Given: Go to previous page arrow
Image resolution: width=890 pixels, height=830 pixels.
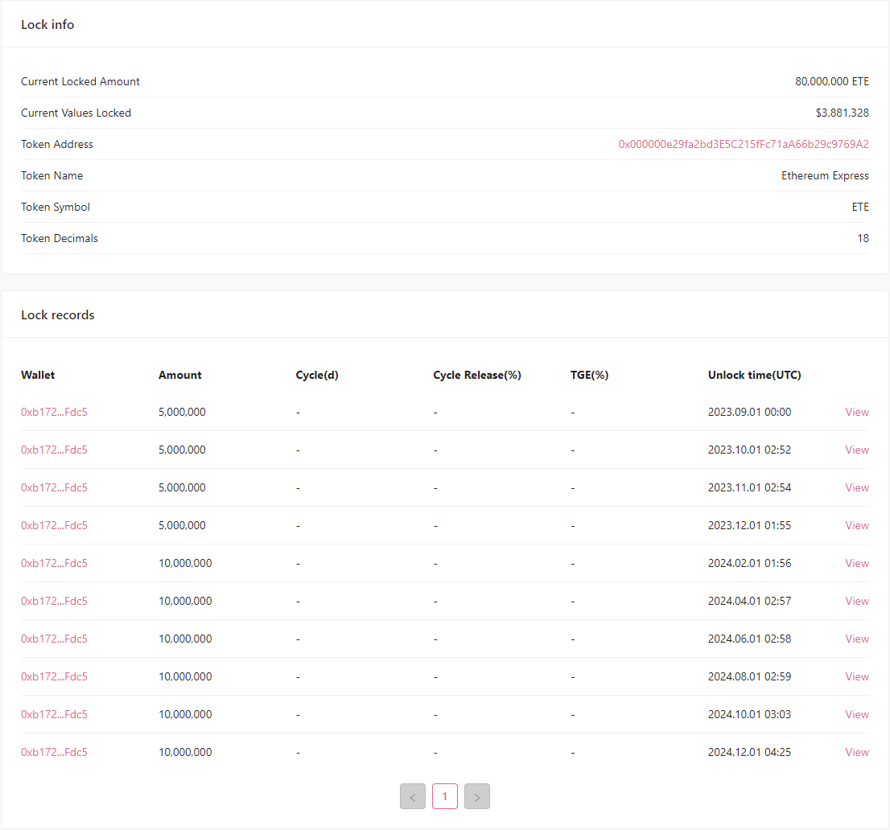Looking at the screenshot, I should [x=413, y=796].
